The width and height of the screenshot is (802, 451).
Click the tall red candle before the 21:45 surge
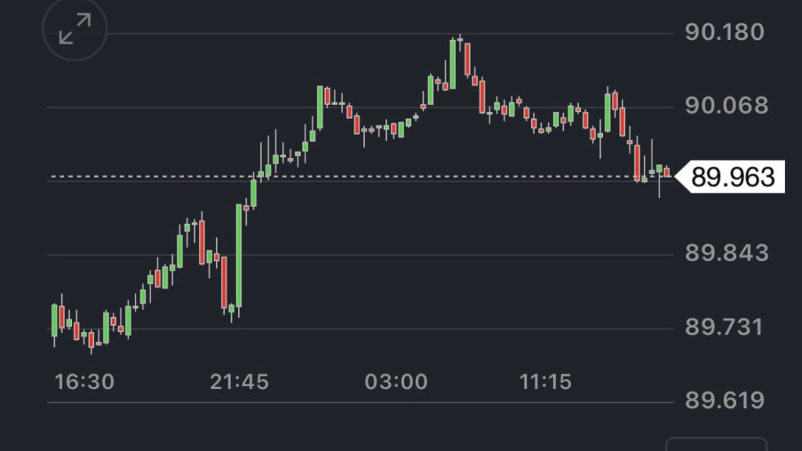224,282
